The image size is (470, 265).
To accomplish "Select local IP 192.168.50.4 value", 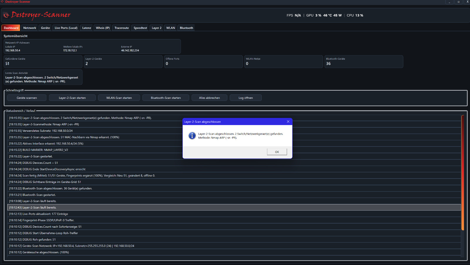I will [x=13, y=50].
